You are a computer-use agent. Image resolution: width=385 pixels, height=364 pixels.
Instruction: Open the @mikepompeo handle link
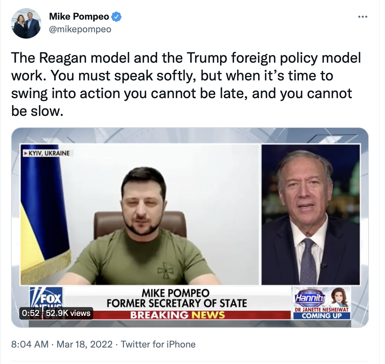click(x=80, y=29)
